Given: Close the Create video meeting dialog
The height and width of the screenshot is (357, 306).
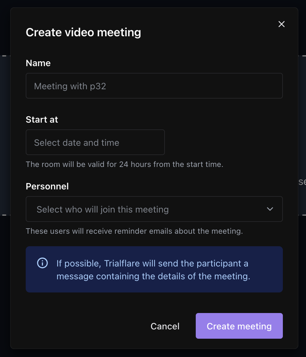Looking at the screenshot, I should pyautogui.click(x=282, y=24).
